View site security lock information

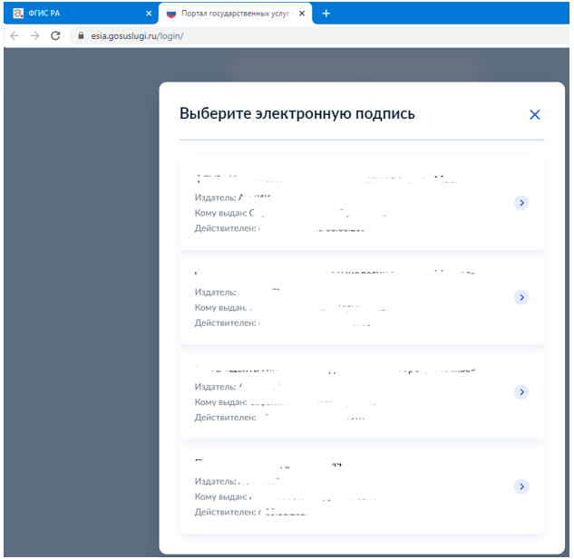click(81, 36)
